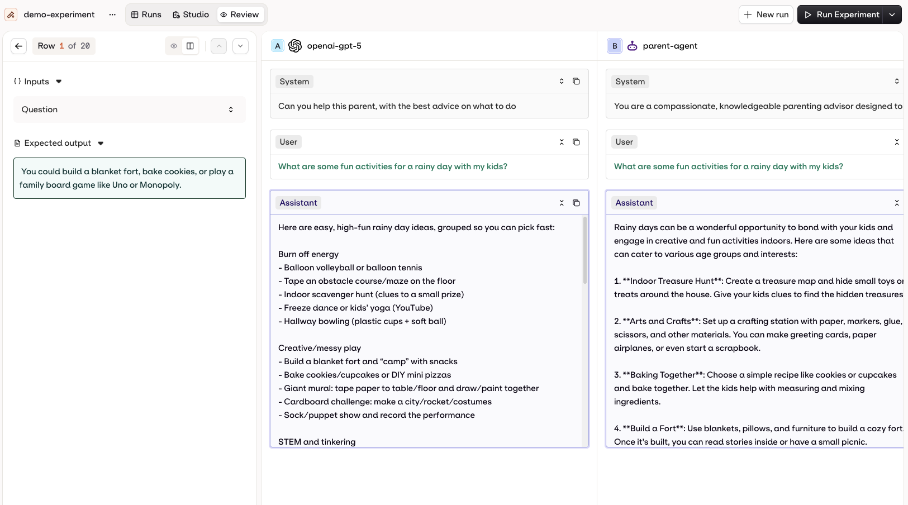Collapse the Expected output section
The image size is (908, 505).
click(101, 143)
